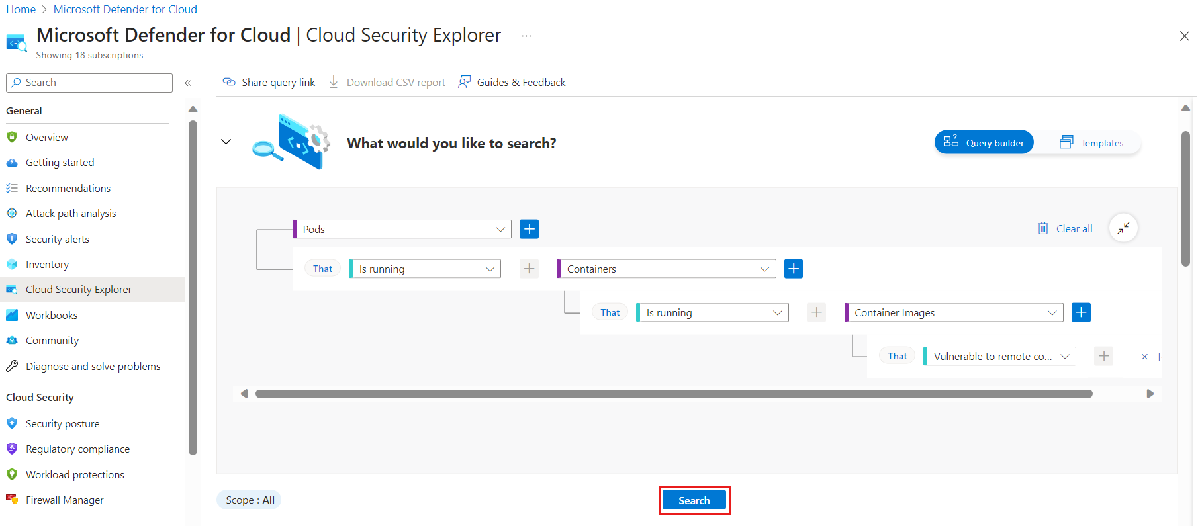1200x526 pixels.
Task: Open Regulatory compliance page
Action: coord(77,449)
